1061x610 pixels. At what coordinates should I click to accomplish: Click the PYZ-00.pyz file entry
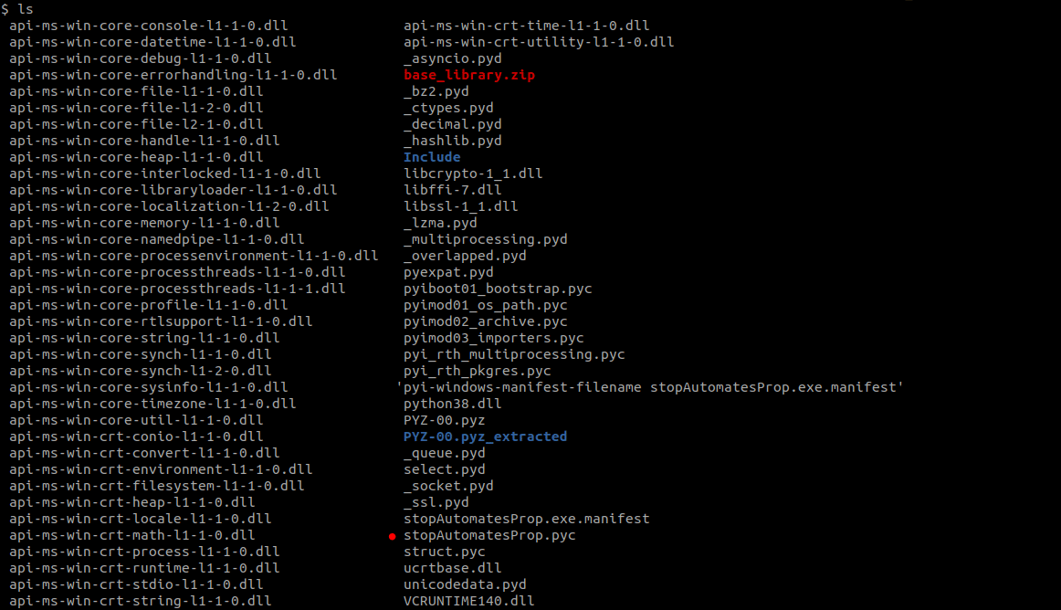445,420
